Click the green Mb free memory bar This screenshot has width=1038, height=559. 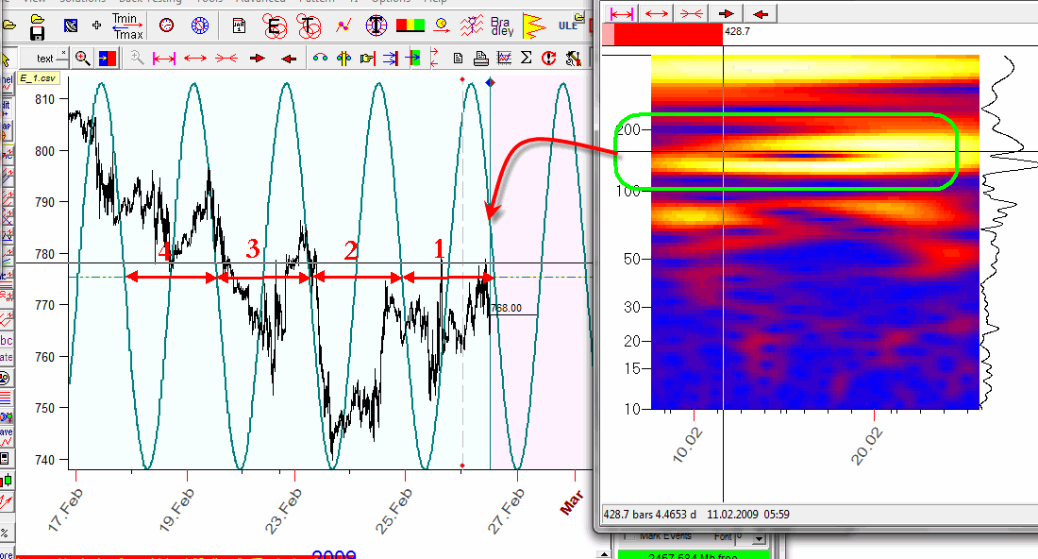tap(693, 555)
